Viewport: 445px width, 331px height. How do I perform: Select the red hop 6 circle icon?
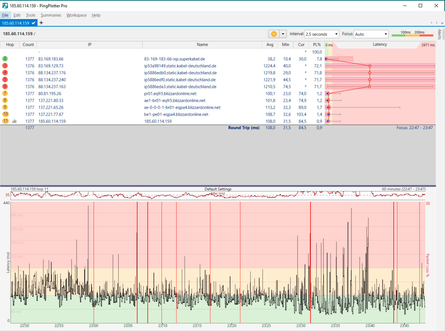(x=5, y=87)
